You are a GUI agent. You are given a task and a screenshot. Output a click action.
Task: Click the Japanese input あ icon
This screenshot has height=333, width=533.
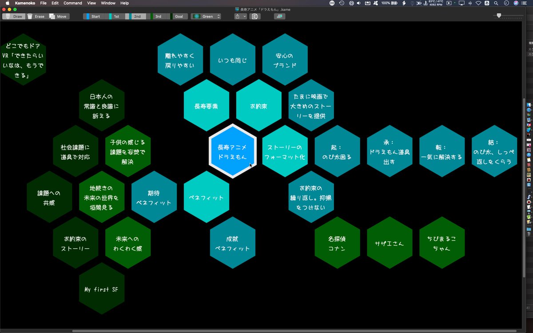pyautogui.click(x=487, y=3)
